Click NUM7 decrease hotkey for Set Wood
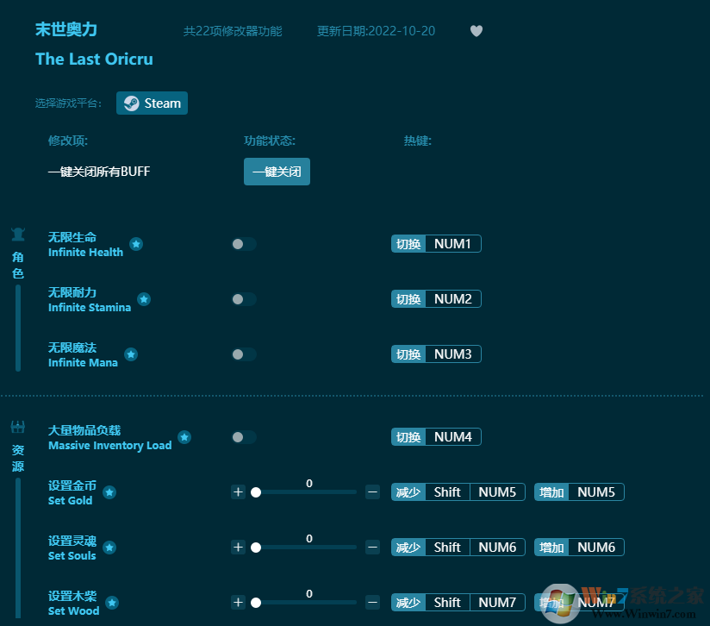The width and height of the screenshot is (710, 626). point(497,603)
